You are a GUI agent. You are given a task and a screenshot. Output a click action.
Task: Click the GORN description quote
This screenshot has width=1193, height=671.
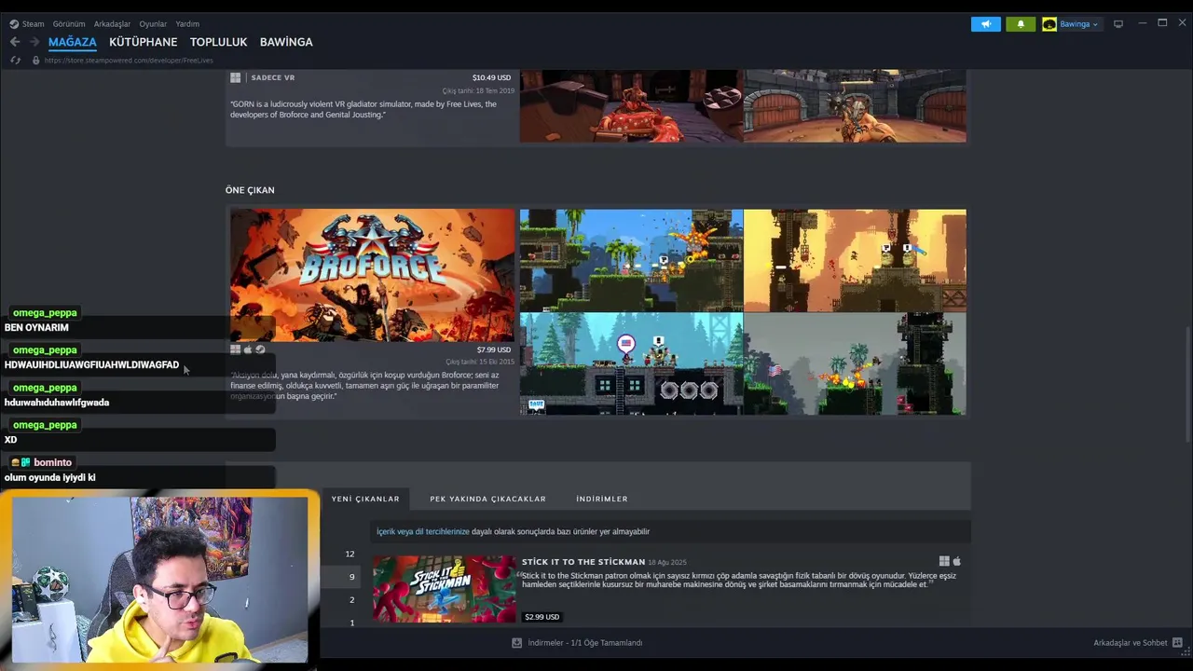(x=363, y=109)
